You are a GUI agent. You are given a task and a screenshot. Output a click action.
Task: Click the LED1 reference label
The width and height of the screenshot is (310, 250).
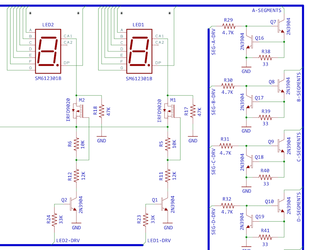click(x=138, y=25)
